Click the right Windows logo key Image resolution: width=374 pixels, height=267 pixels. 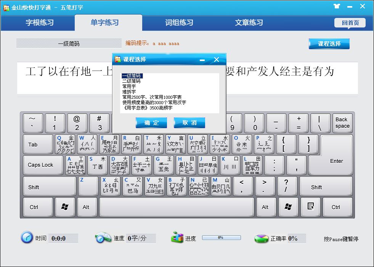pos(288,207)
